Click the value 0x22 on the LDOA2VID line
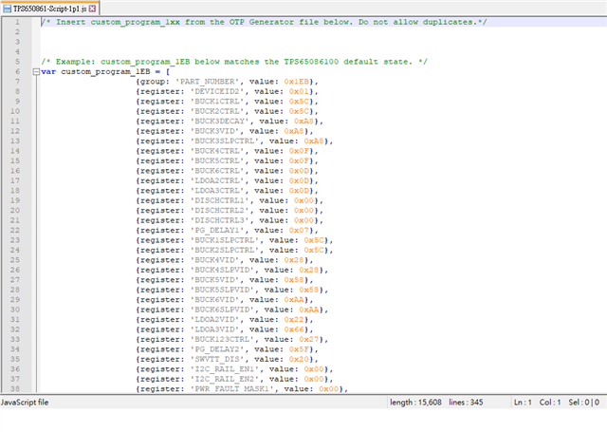The width and height of the screenshot is (607, 432). click(294, 320)
